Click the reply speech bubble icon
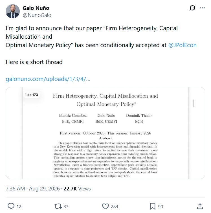 tap(11, 206)
